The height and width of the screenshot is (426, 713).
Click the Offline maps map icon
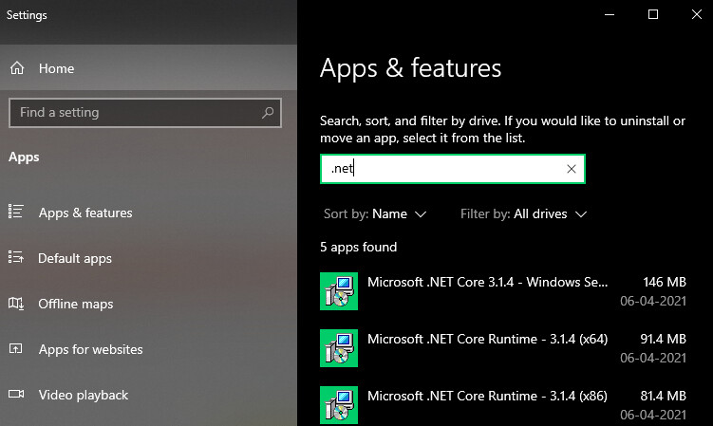(16, 303)
